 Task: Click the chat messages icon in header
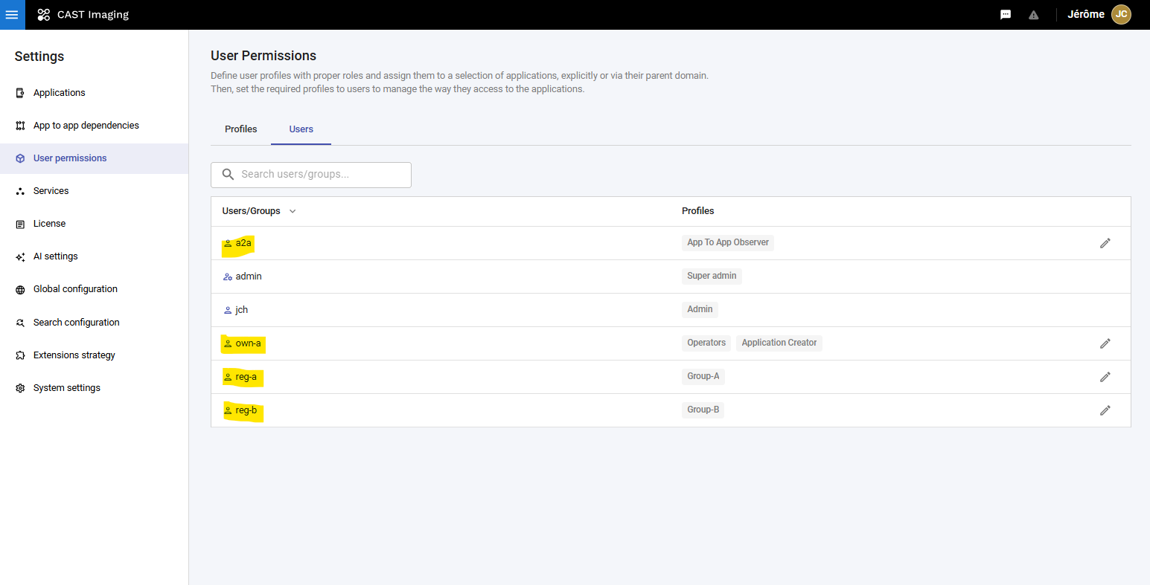coord(1006,15)
